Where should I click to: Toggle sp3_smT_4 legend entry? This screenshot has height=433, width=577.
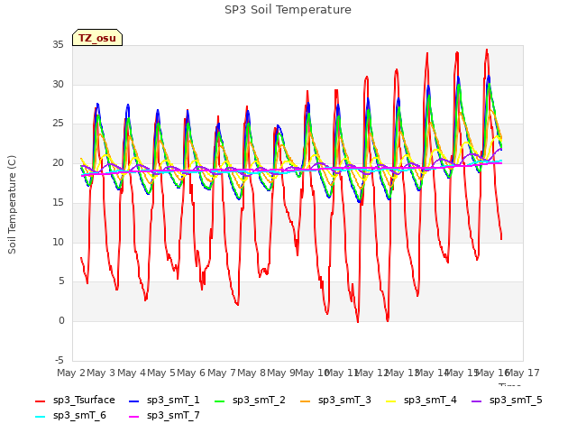click(x=421, y=401)
